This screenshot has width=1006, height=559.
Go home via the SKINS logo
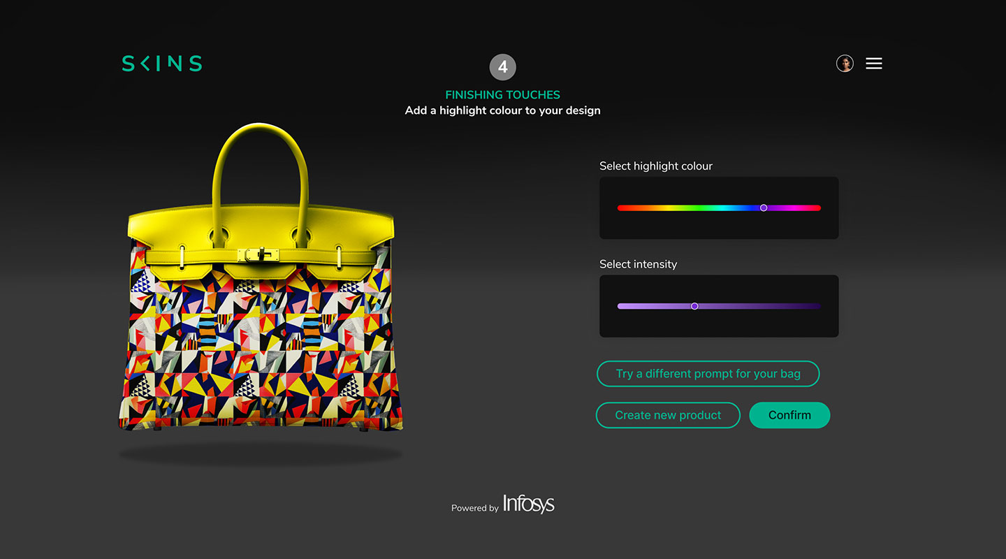(x=162, y=64)
